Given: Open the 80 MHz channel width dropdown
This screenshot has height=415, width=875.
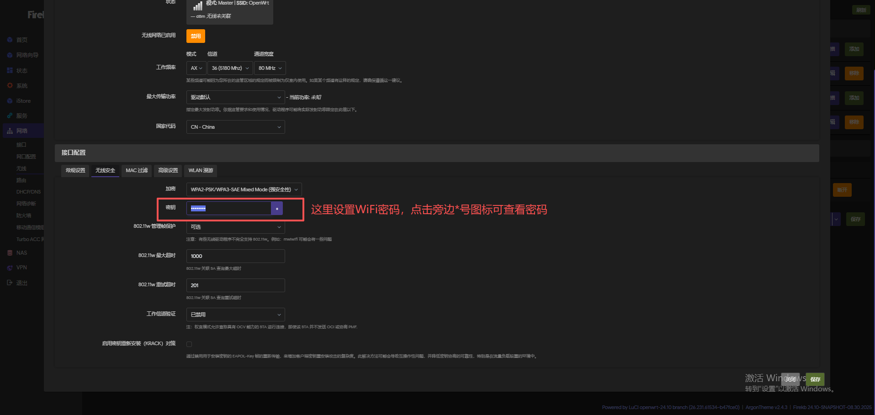Looking at the screenshot, I should [270, 68].
